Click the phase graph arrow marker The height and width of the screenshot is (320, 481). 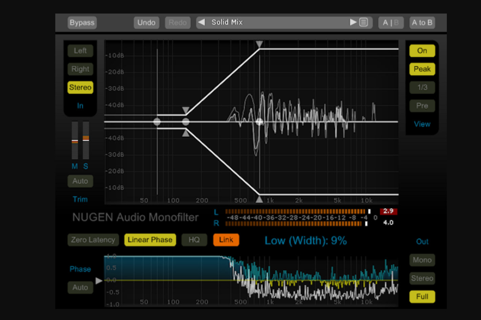99,280
